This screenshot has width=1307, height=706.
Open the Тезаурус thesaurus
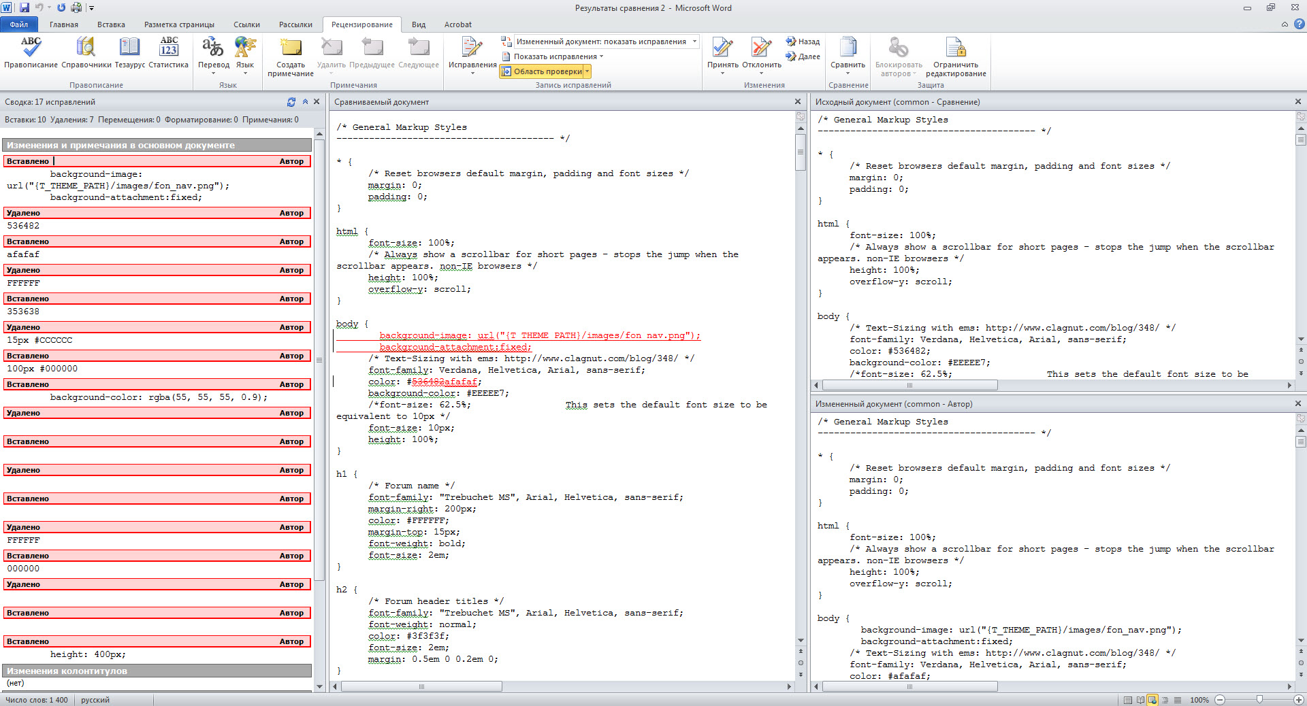[x=129, y=48]
